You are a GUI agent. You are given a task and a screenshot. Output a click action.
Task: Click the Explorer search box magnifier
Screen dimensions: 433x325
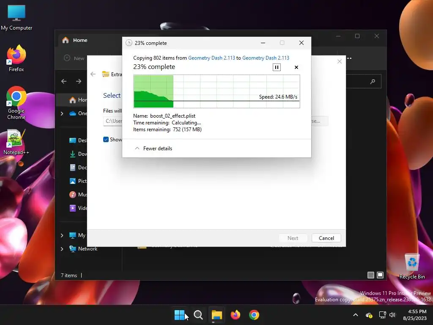[373, 81]
